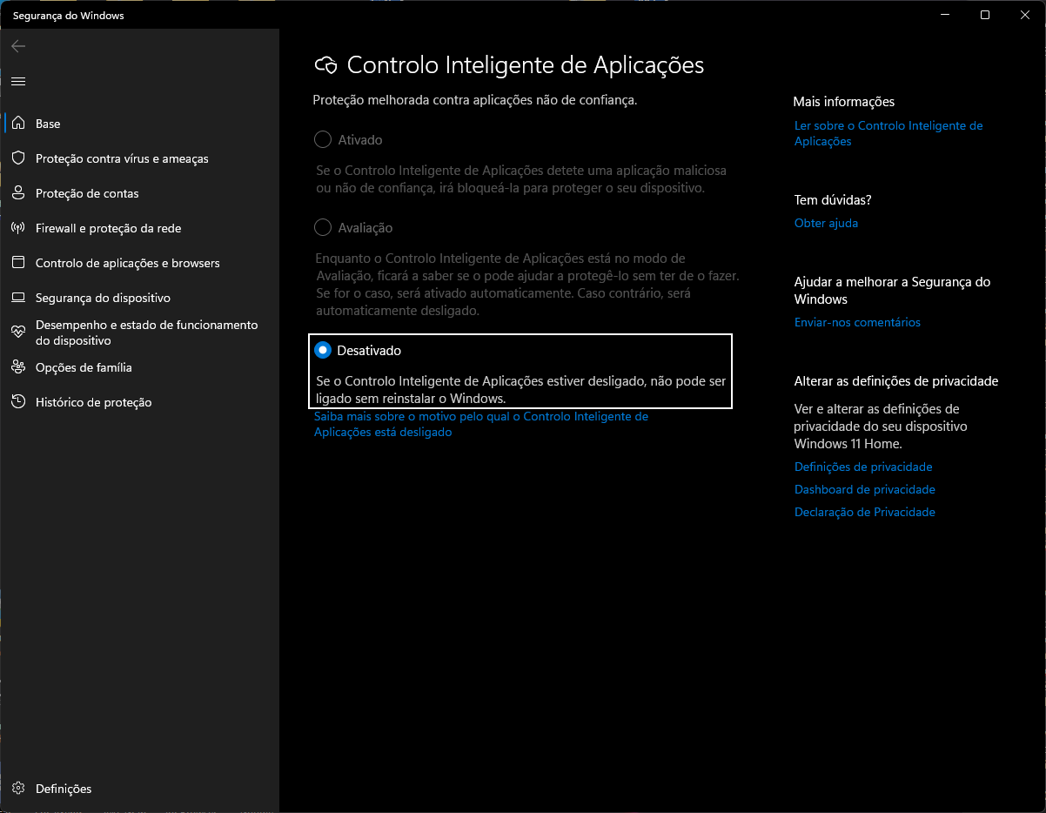This screenshot has width=1046, height=813.
Task: Click the Base home icon
Action: point(18,124)
